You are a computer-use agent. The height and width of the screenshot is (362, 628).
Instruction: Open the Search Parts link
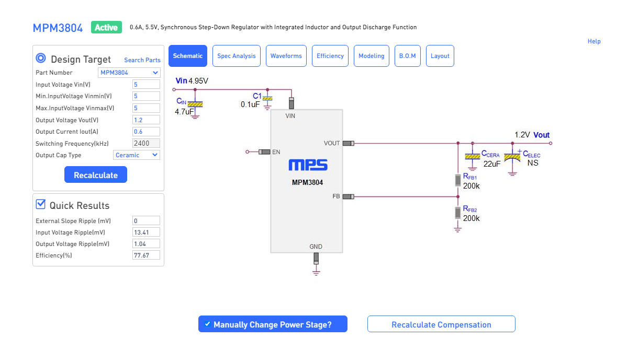142,60
